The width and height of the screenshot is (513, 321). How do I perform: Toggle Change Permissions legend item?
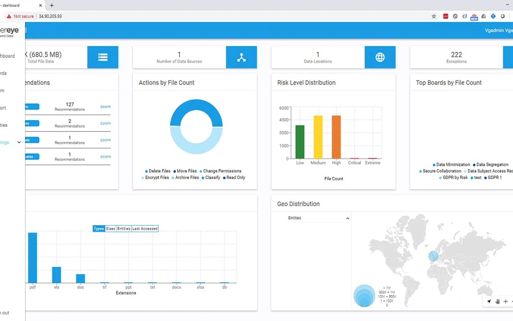[x=220, y=171]
